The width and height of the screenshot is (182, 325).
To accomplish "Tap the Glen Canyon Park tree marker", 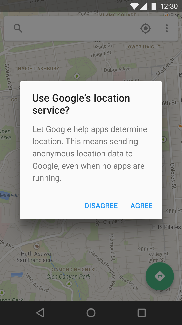I will coord(69,284).
